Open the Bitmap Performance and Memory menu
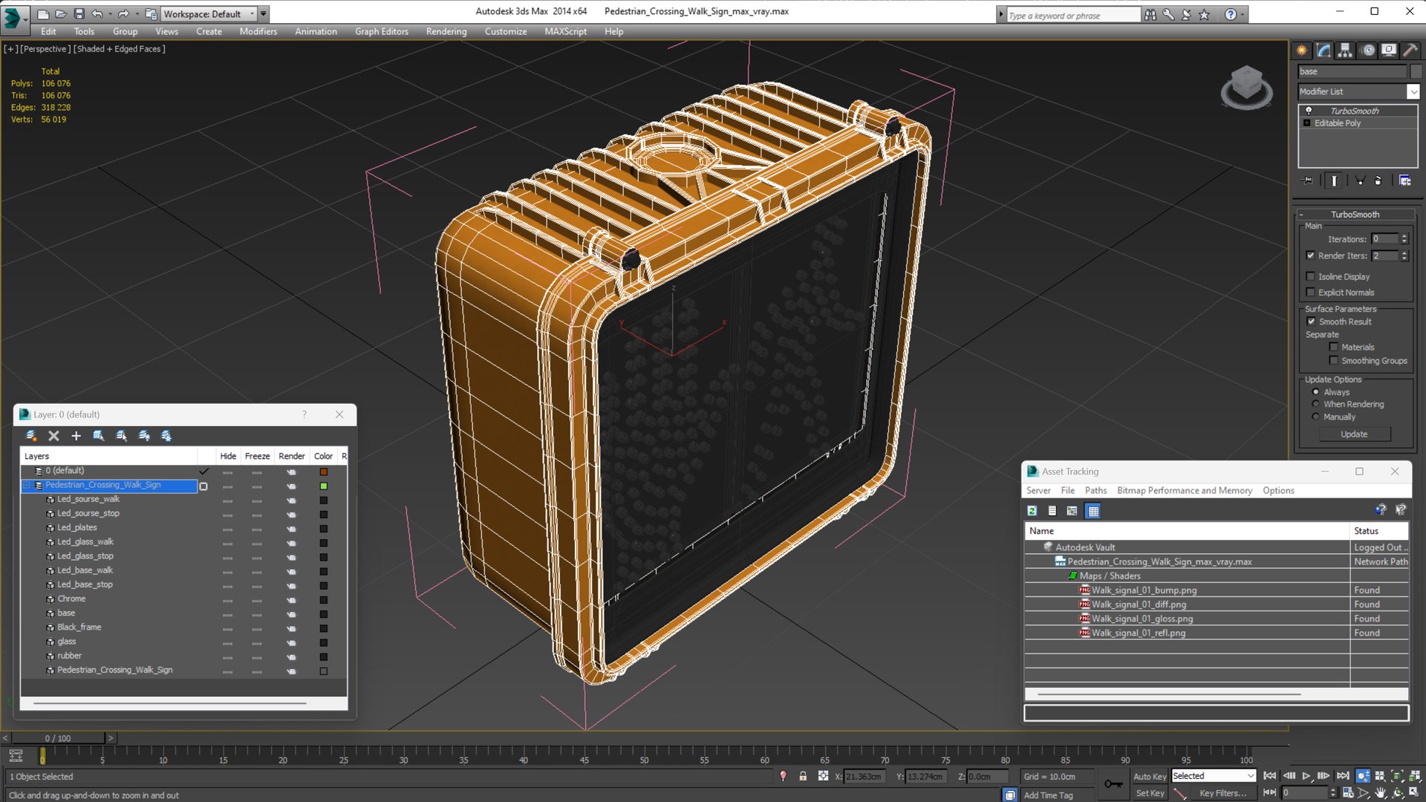This screenshot has width=1426, height=802. pyautogui.click(x=1185, y=491)
